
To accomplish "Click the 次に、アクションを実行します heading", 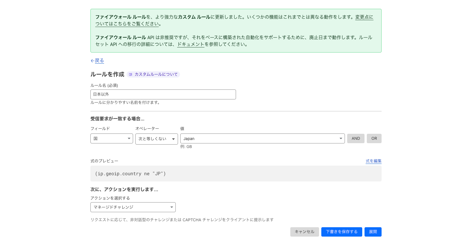I will point(124,189).
